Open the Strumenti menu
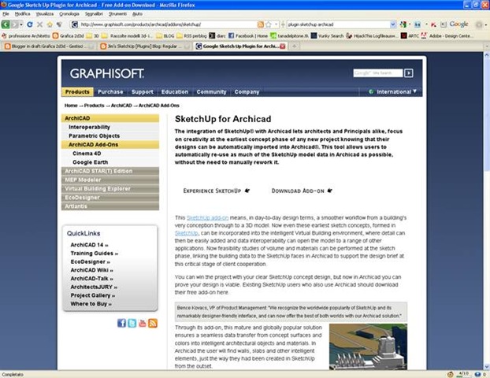This screenshot has height=378, width=490. [x=117, y=13]
